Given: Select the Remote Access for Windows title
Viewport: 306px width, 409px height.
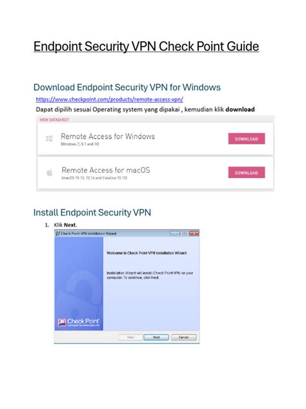Looking at the screenshot, I should click(108, 137).
